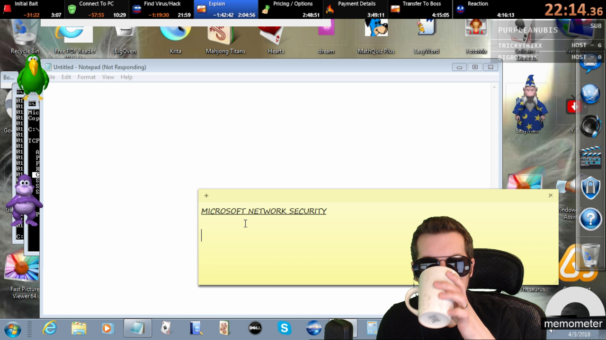
Task: Click the calculator icon in the taskbar
Action: click(372, 328)
